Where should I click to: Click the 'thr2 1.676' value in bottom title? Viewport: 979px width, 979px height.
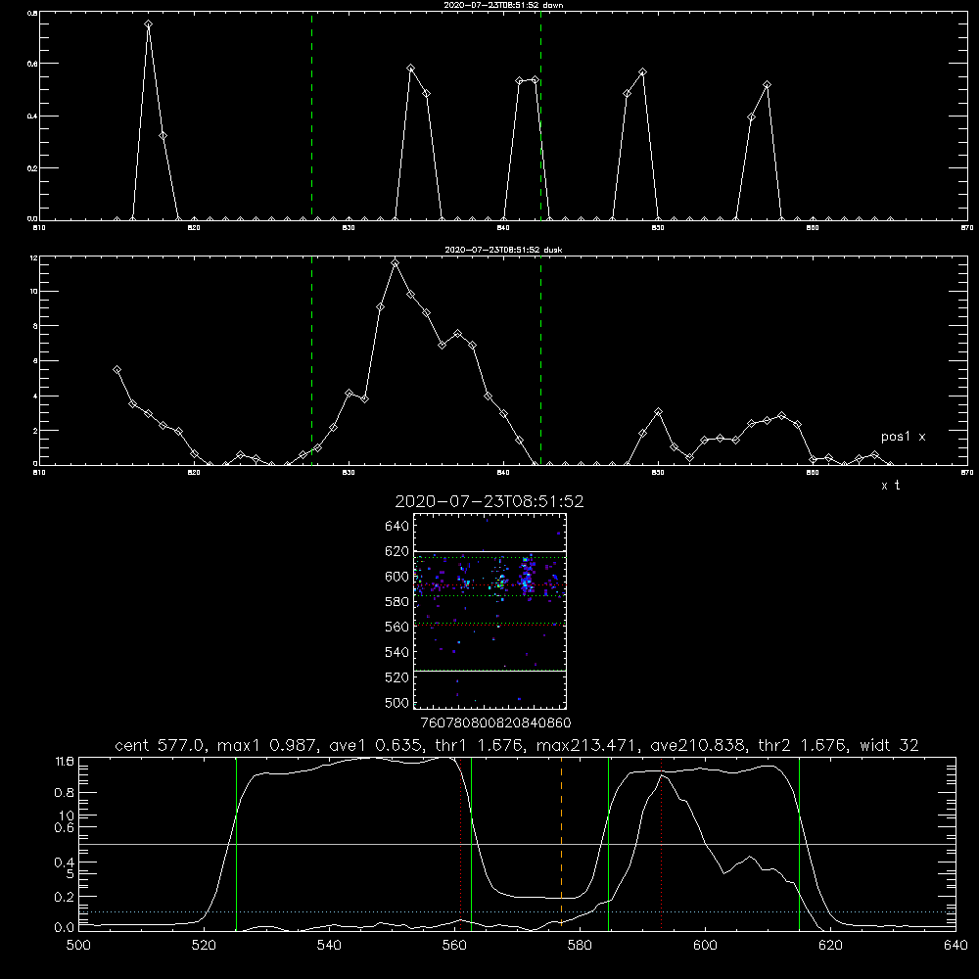pyautogui.click(x=803, y=745)
